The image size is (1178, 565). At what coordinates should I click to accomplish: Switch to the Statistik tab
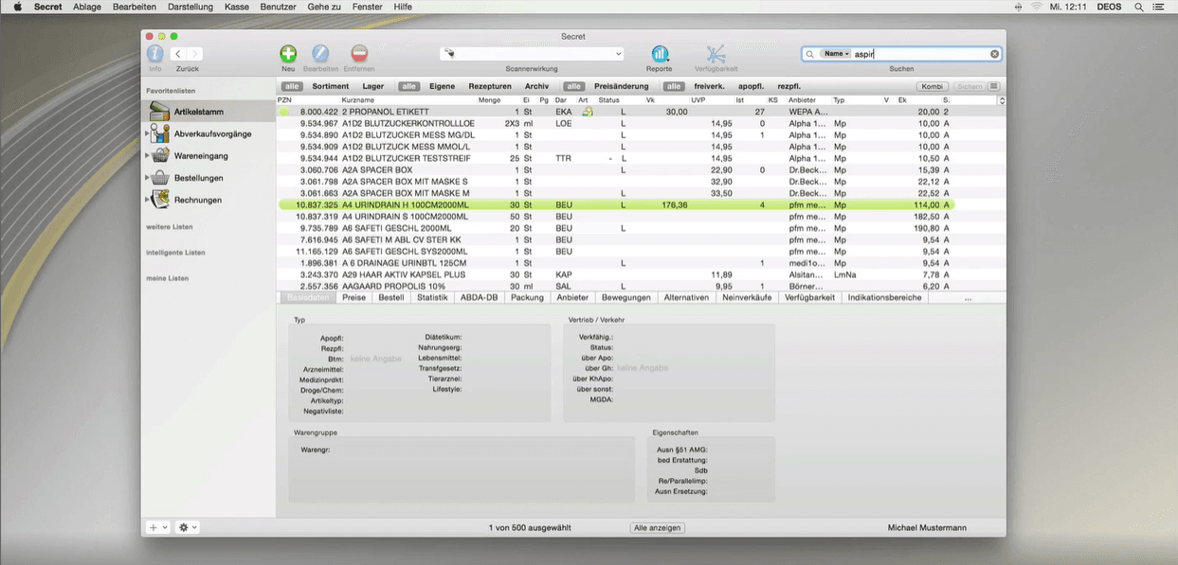(432, 297)
